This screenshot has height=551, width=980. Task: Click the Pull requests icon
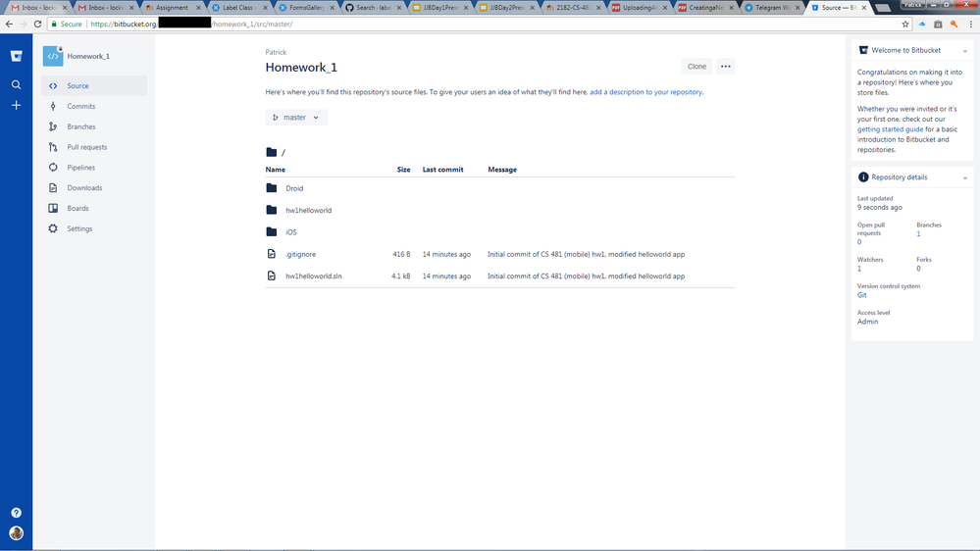[53, 147]
